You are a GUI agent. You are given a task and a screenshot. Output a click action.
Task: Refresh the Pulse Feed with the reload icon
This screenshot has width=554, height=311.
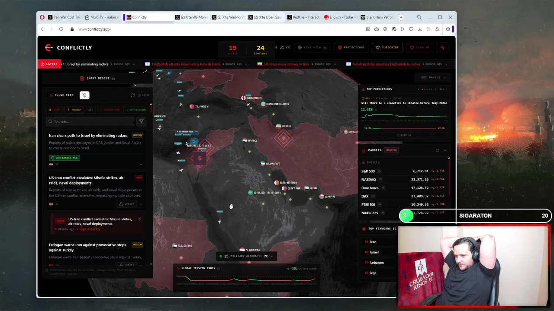(x=133, y=95)
